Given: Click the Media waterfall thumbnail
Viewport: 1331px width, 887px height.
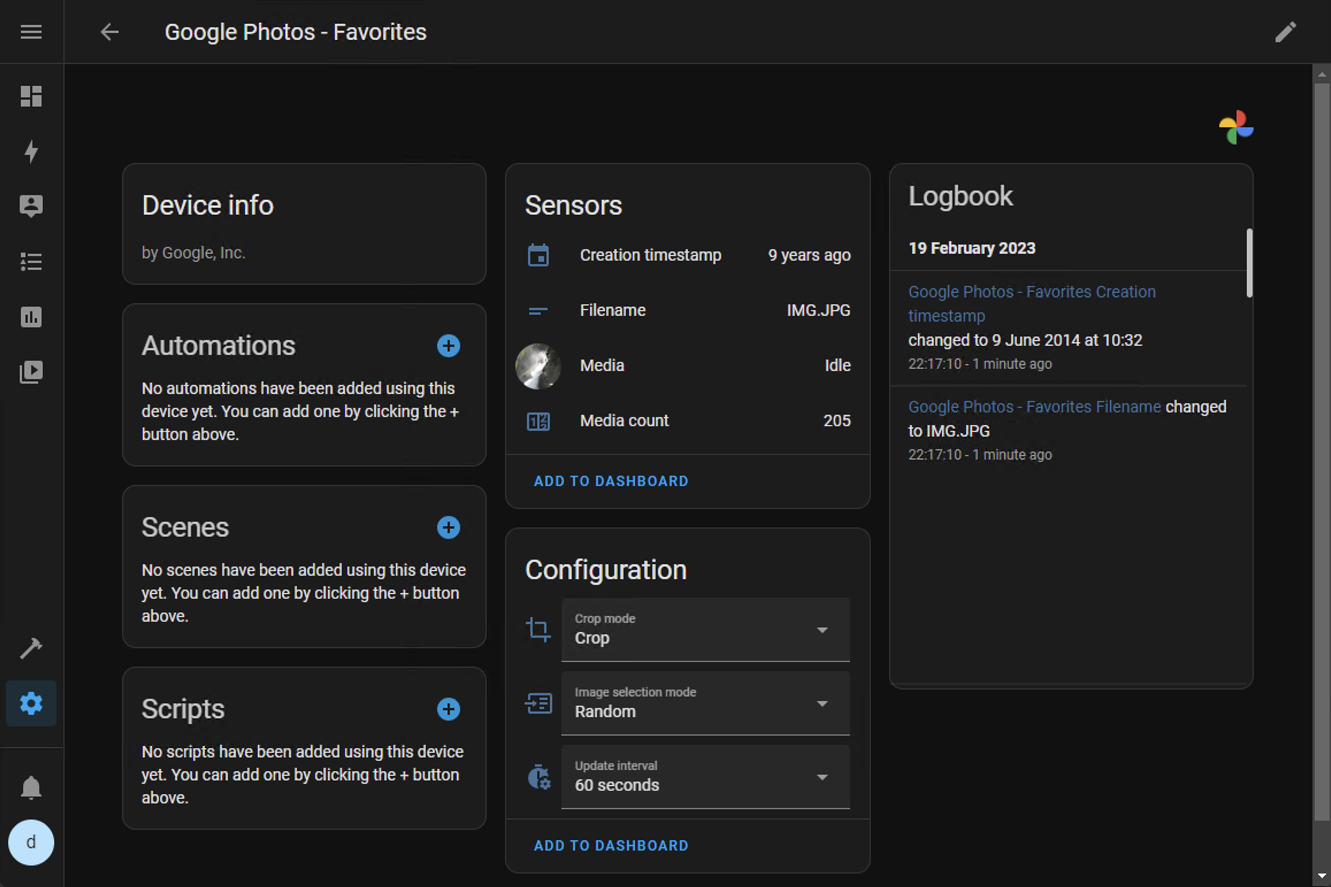Looking at the screenshot, I should click(538, 366).
